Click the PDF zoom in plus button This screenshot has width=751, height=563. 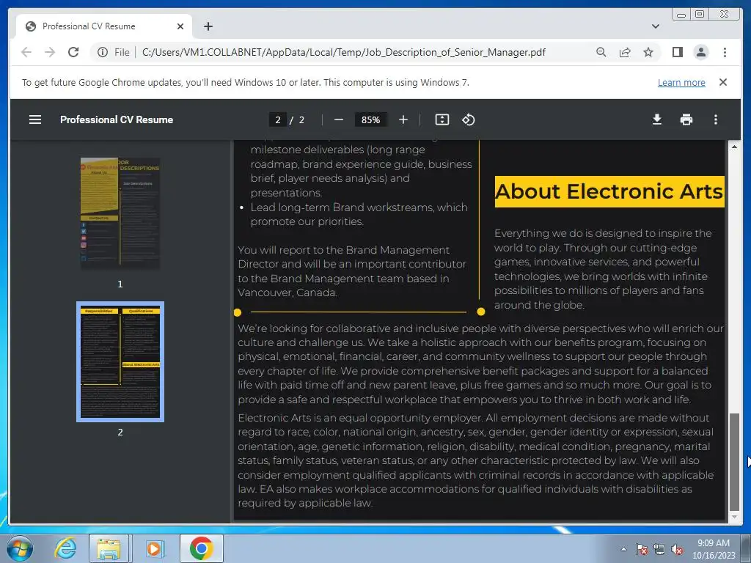tap(403, 119)
